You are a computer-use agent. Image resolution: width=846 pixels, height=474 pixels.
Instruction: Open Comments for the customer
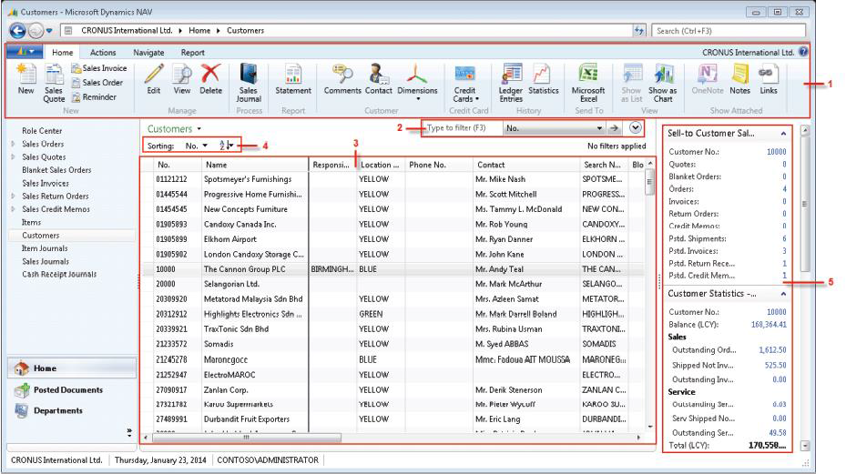pos(342,79)
